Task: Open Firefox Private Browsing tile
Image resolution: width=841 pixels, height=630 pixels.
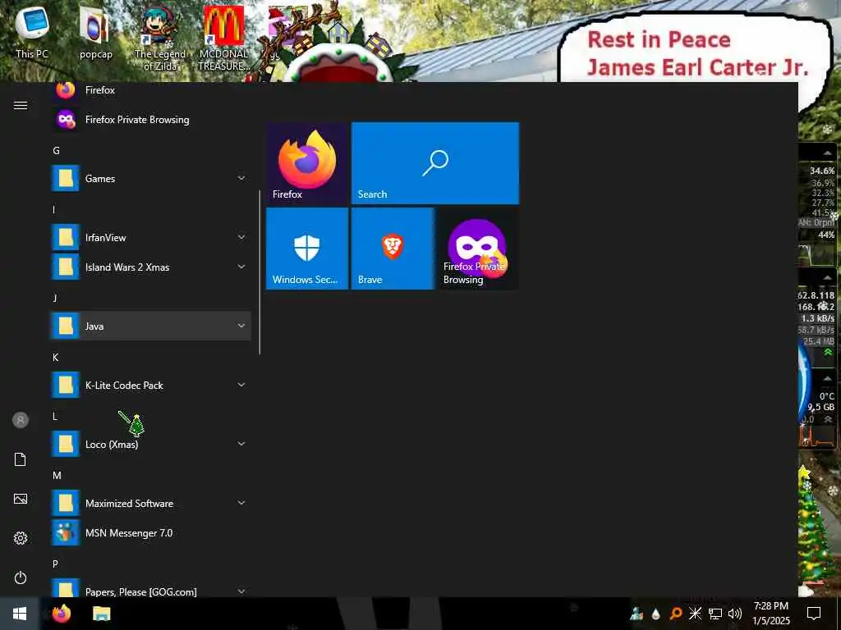Action: click(478, 249)
